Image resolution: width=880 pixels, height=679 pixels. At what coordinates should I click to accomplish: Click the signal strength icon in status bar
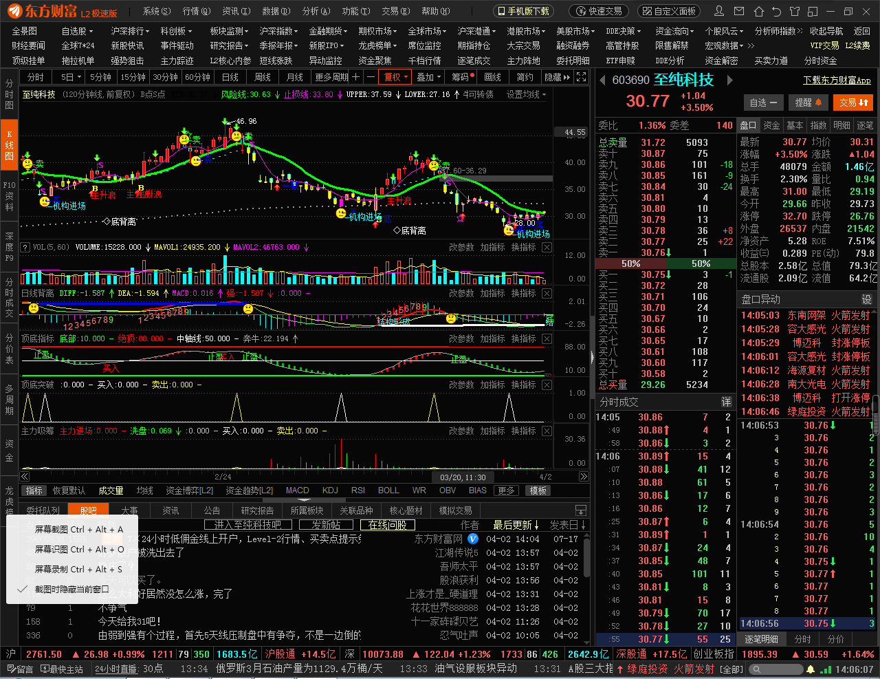click(824, 669)
